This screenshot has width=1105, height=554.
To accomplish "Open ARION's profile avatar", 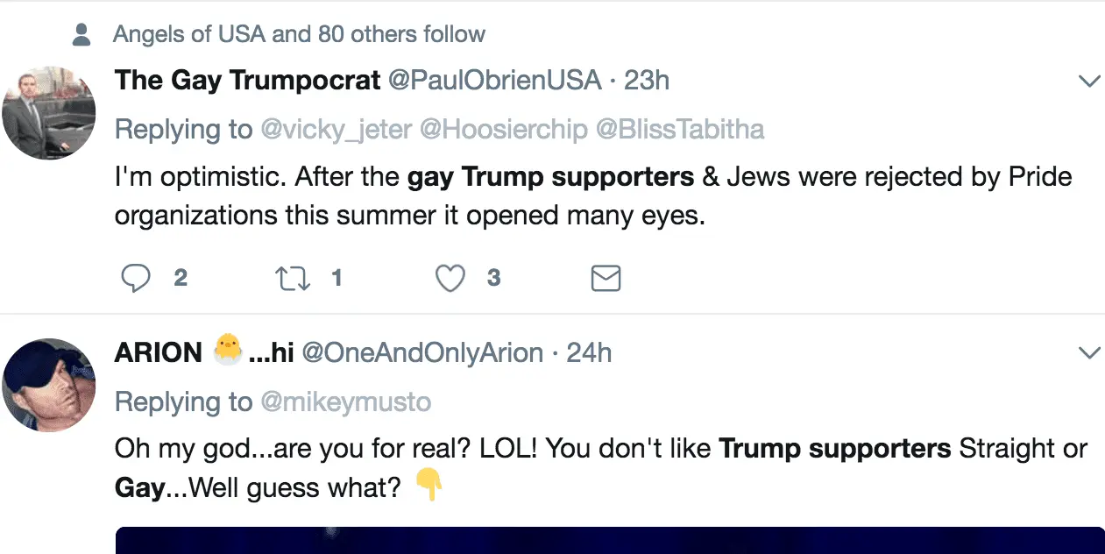I will pos(48,385).
